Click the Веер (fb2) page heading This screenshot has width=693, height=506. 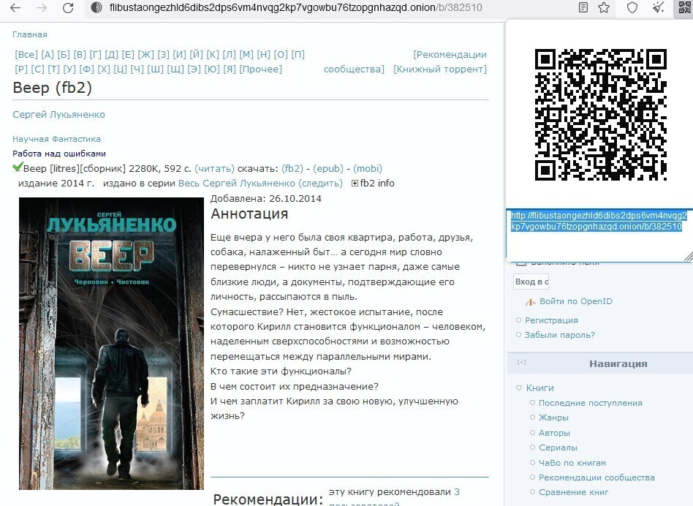52,88
